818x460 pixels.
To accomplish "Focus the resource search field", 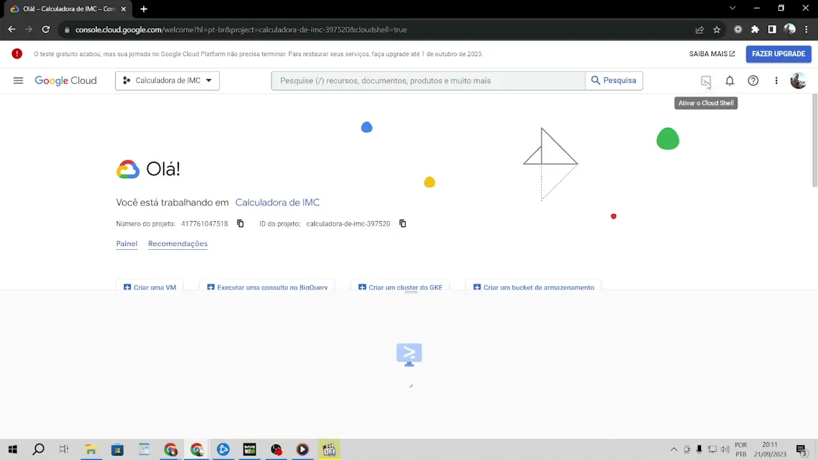I will [x=428, y=80].
